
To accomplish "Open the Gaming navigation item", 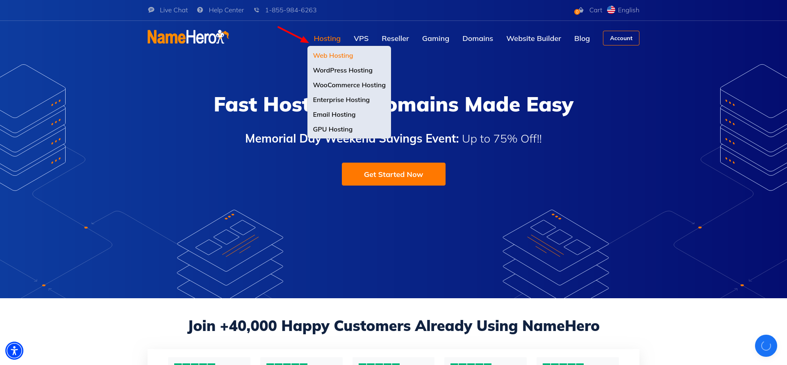I will (x=436, y=39).
